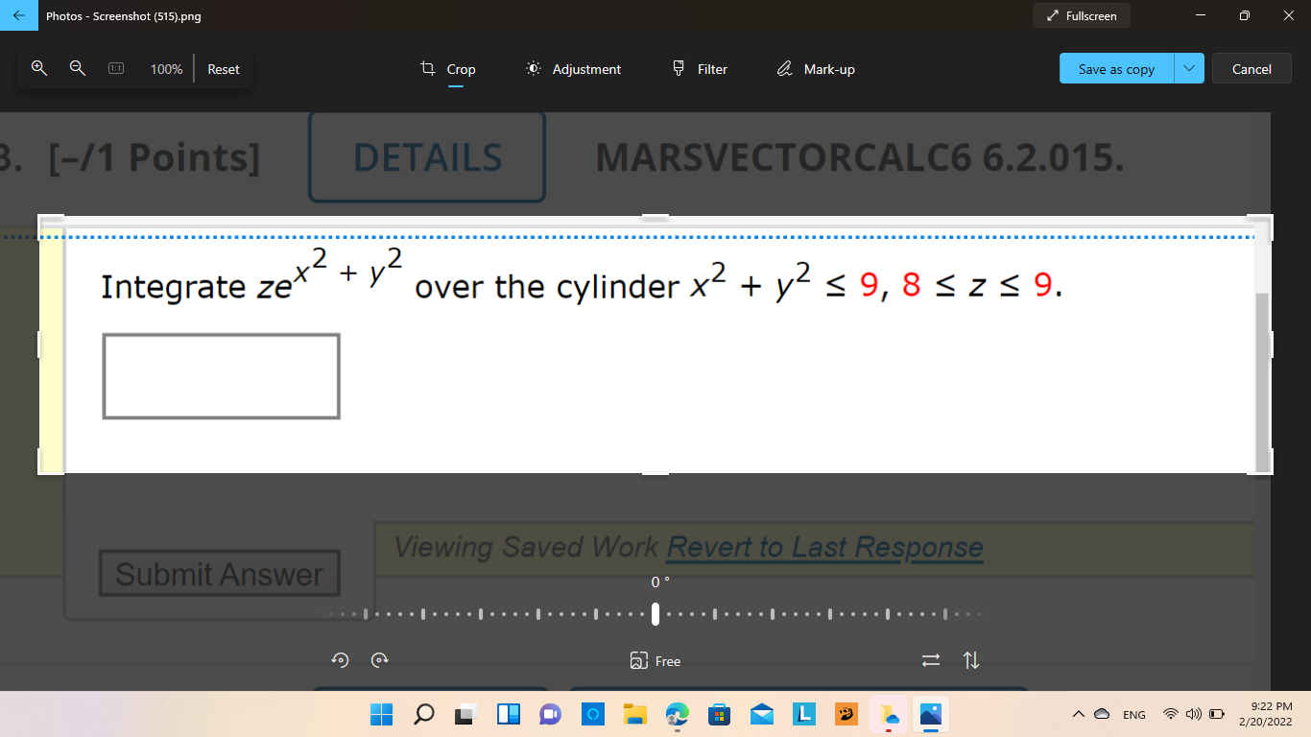Open the ENG language switcher in the tray
This screenshot has width=1311, height=737.
1133,714
